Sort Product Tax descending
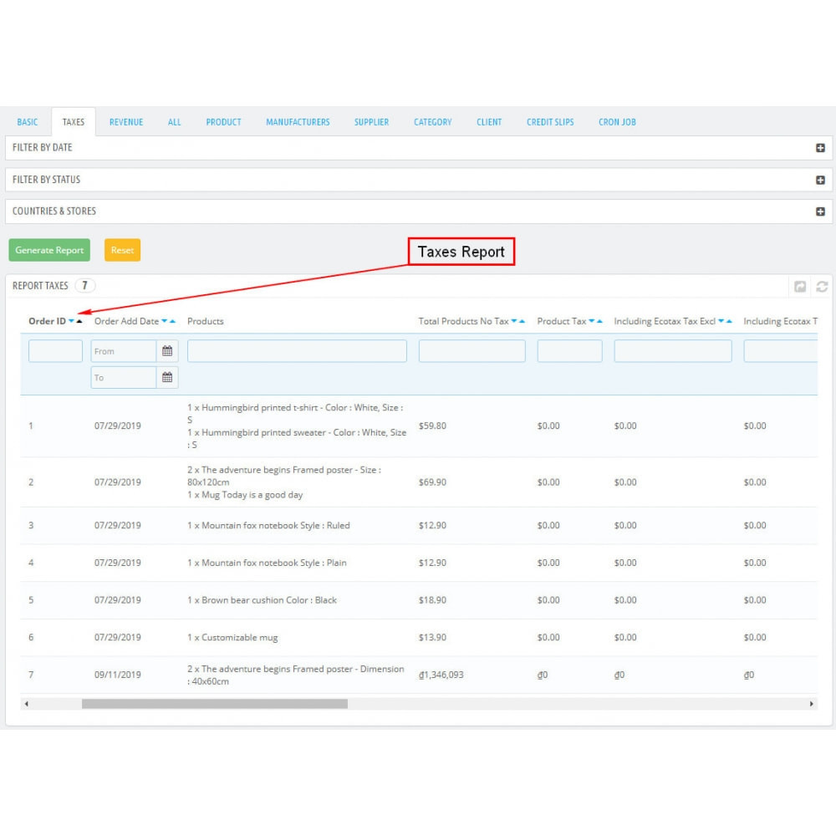This screenshot has width=836, height=836. coord(591,321)
